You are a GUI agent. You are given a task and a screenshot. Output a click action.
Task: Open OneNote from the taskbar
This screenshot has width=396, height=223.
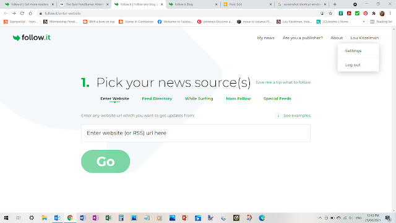(95, 217)
